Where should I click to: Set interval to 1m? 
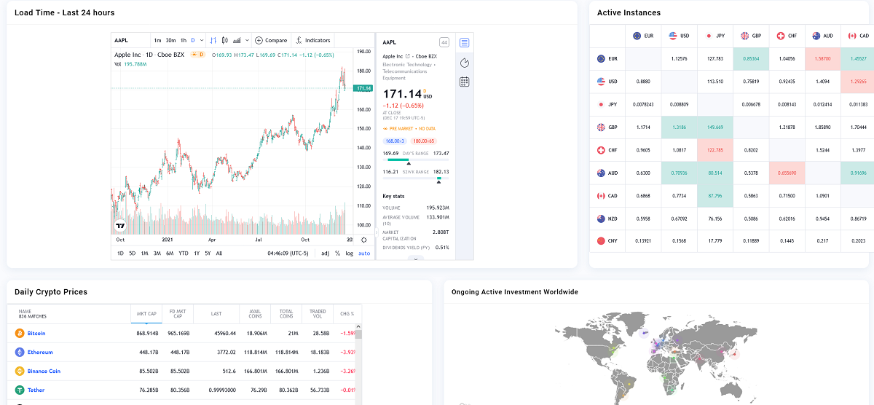click(x=157, y=40)
